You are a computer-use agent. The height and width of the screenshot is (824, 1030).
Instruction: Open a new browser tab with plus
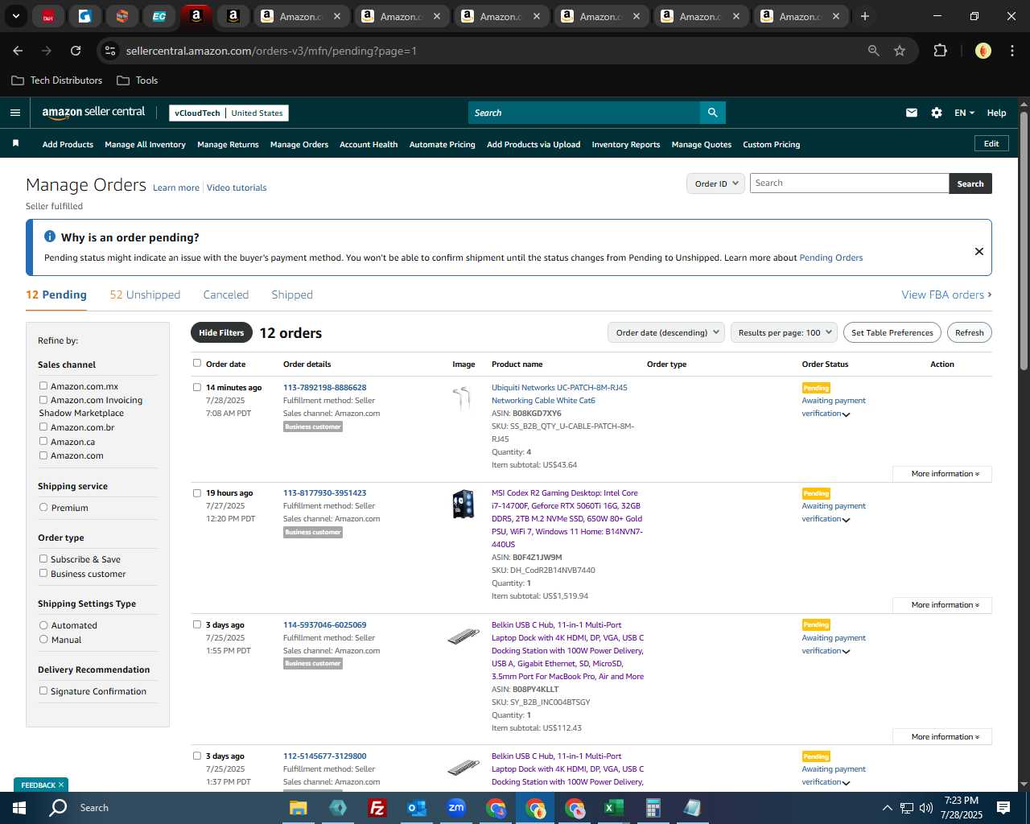[864, 16]
